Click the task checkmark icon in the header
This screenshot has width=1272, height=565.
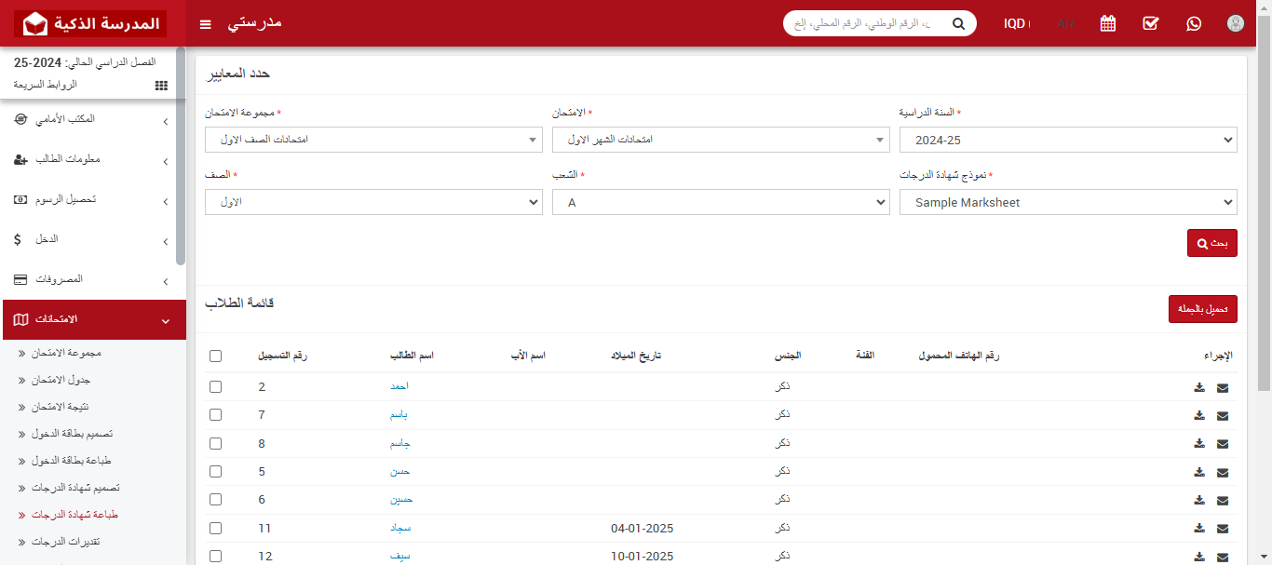click(x=1150, y=23)
